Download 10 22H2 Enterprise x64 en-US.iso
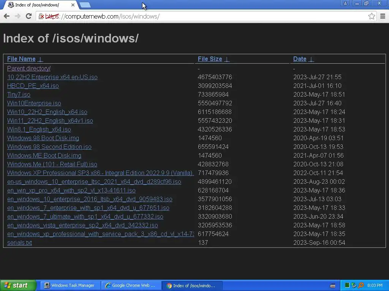 (x=52, y=77)
